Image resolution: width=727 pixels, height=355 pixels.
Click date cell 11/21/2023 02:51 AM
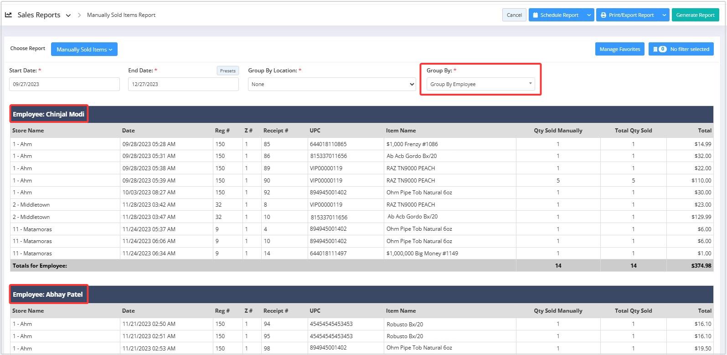click(x=149, y=336)
